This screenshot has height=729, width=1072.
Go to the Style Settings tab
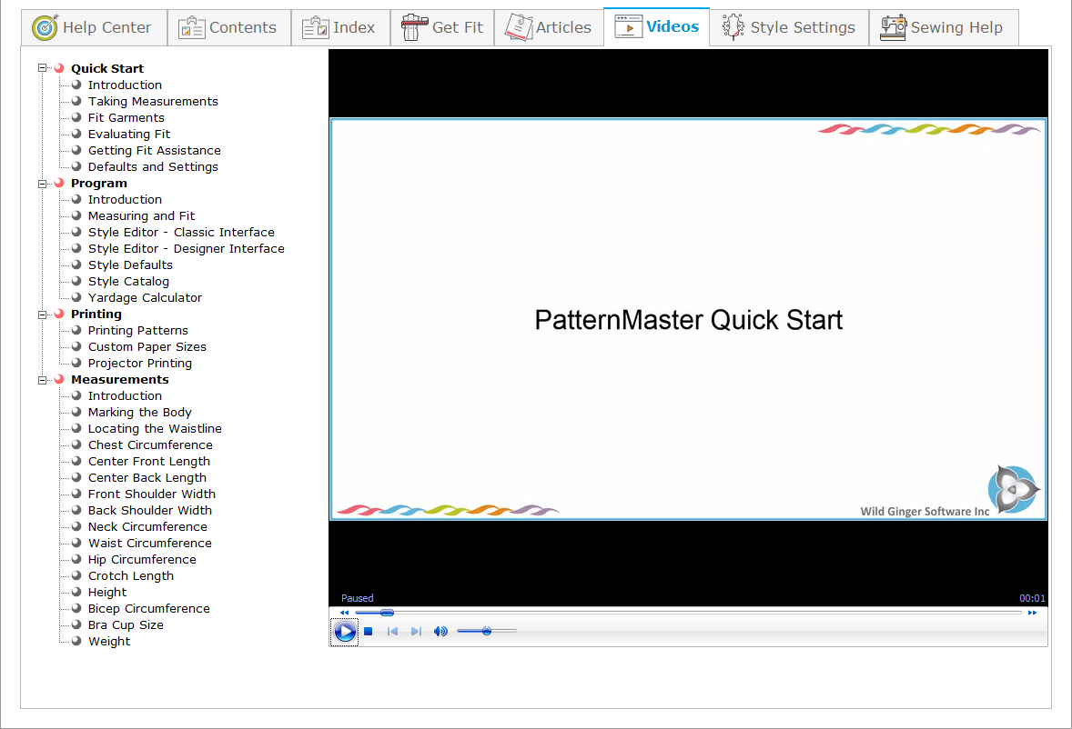pyautogui.click(x=790, y=27)
